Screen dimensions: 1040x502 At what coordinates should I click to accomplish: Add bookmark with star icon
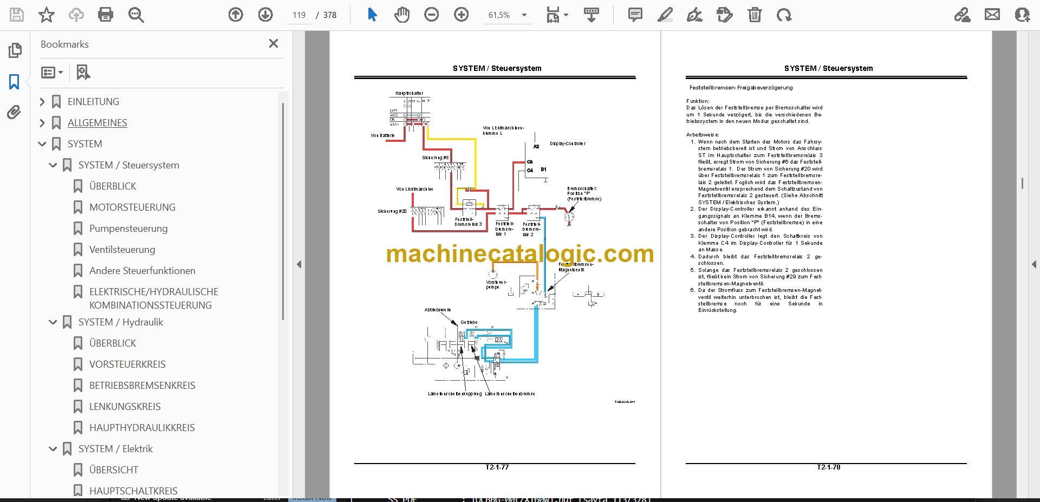(47, 15)
